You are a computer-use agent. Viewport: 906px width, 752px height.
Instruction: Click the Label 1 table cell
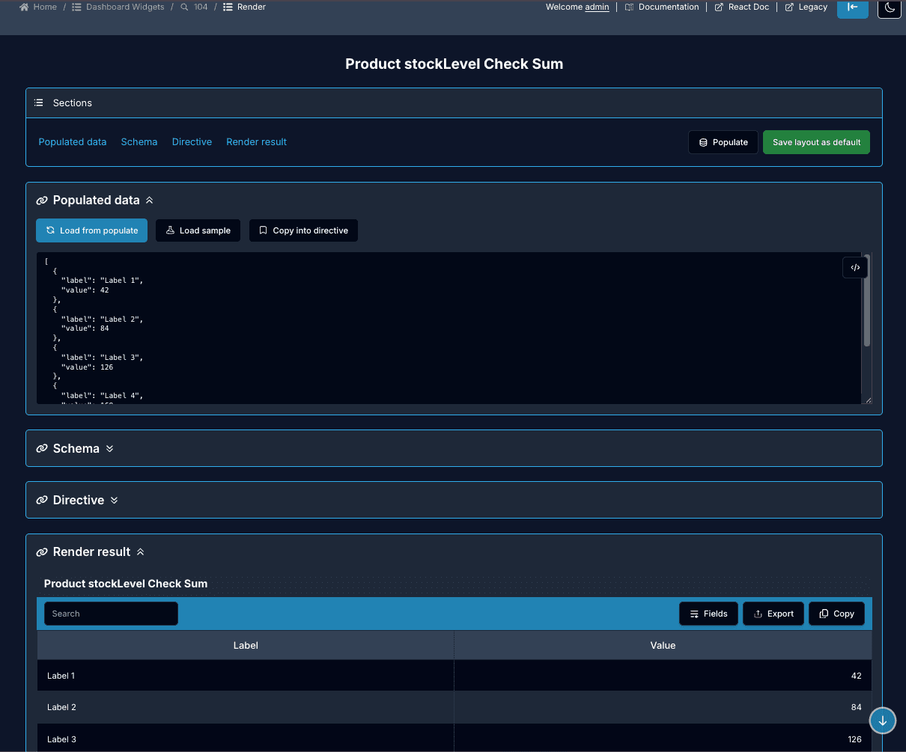[x=246, y=676]
